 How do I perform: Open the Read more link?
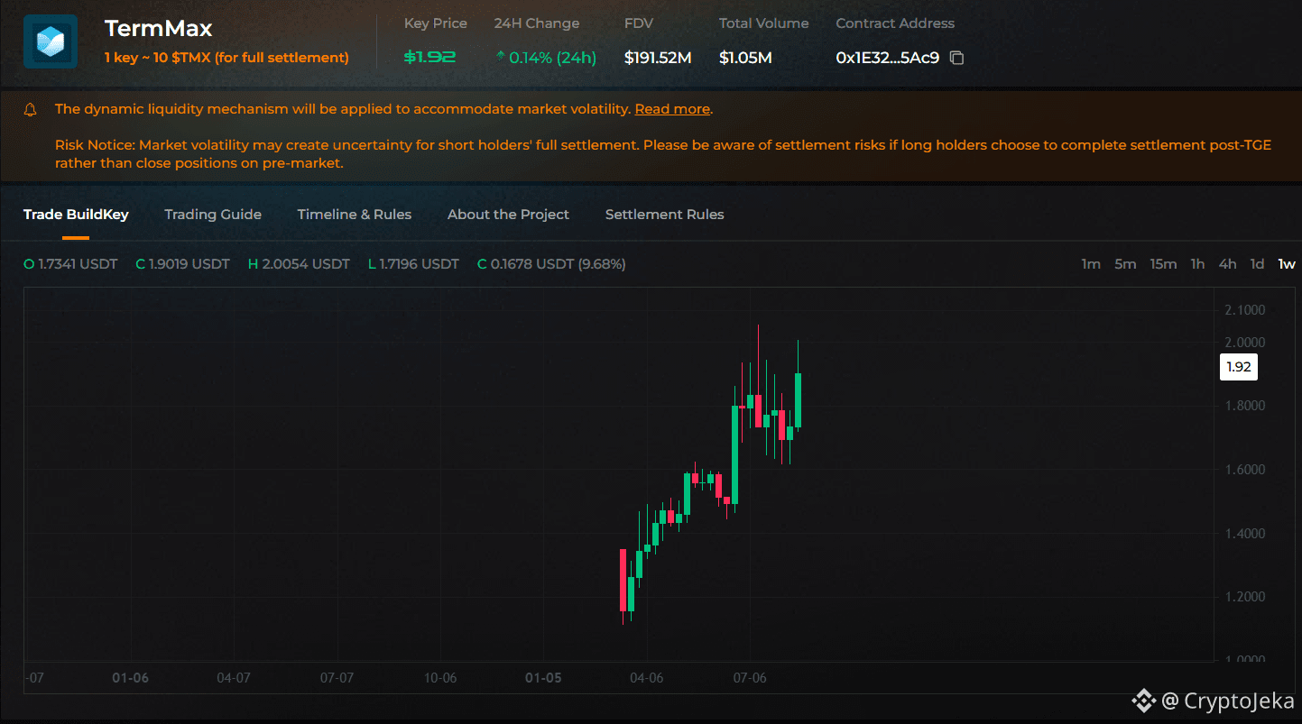click(672, 109)
